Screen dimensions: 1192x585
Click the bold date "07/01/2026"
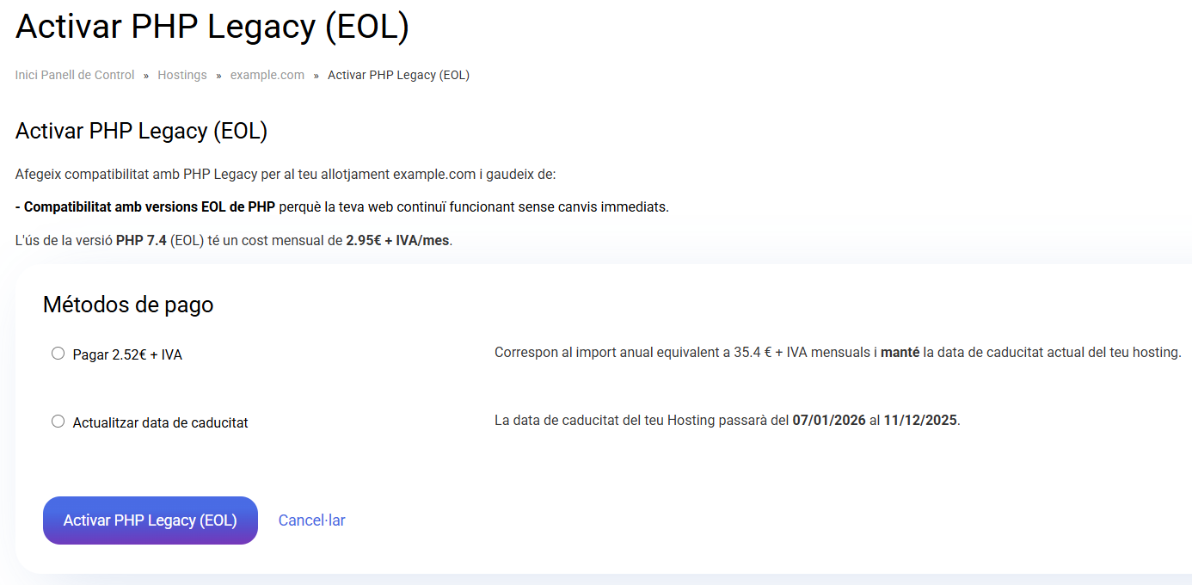[x=829, y=421]
